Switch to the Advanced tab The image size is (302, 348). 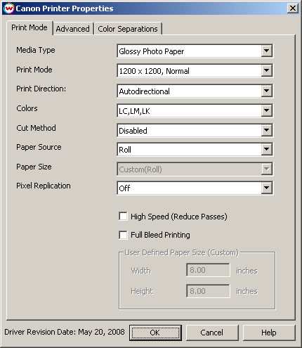pyautogui.click(x=73, y=29)
